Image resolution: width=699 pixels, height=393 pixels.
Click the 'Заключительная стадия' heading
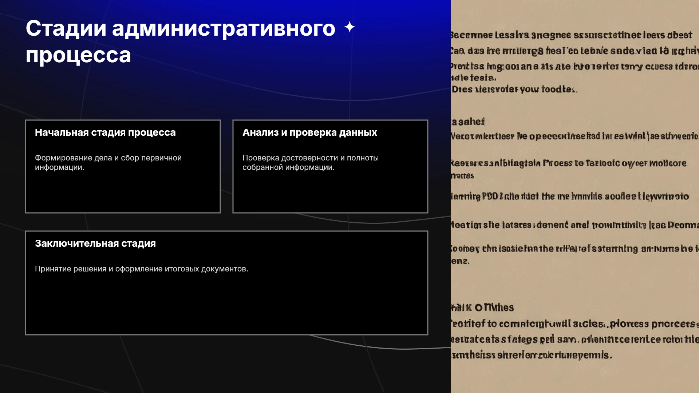click(95, 243)
